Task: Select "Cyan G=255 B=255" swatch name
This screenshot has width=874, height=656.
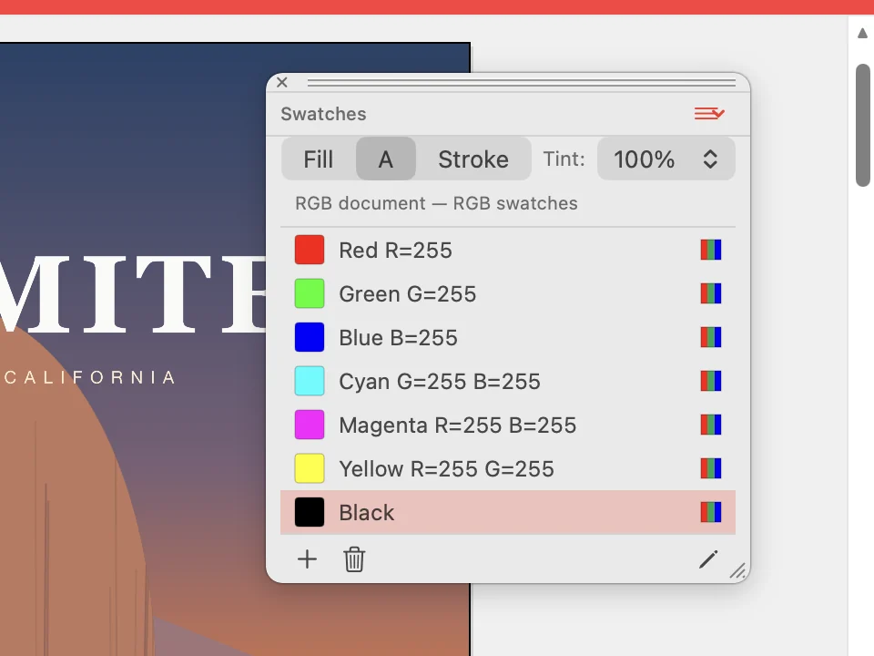Action: [440, 382]
